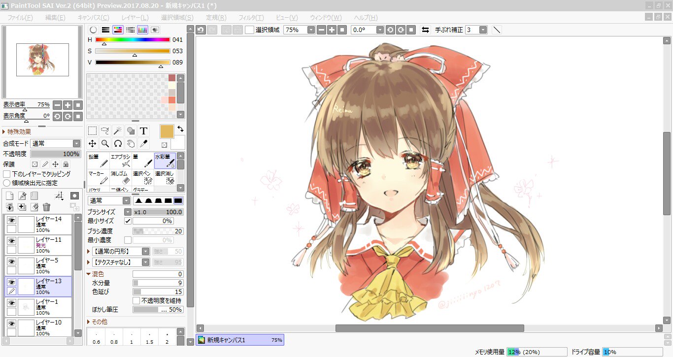The width and height of the screenshot is (673, 357).
Task: Open the 編集(E) menu
Action: pos(55,18)
